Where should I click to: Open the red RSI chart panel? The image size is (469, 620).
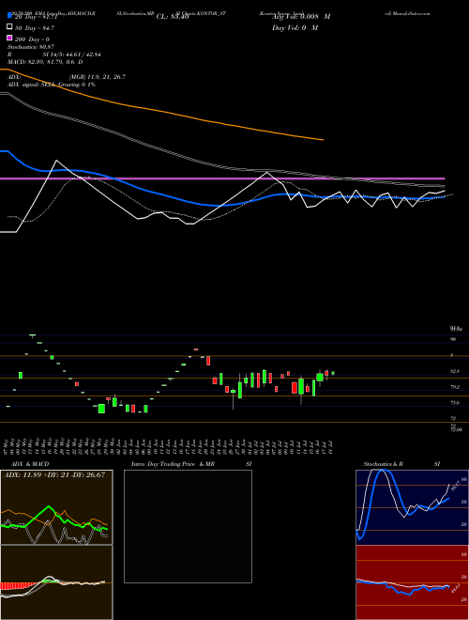(412, 582)
